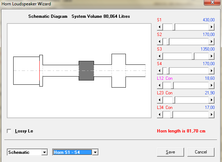This screenshot has height=162, width=222.
Task: Click left arrow of S2 slider
Action: 160,42
